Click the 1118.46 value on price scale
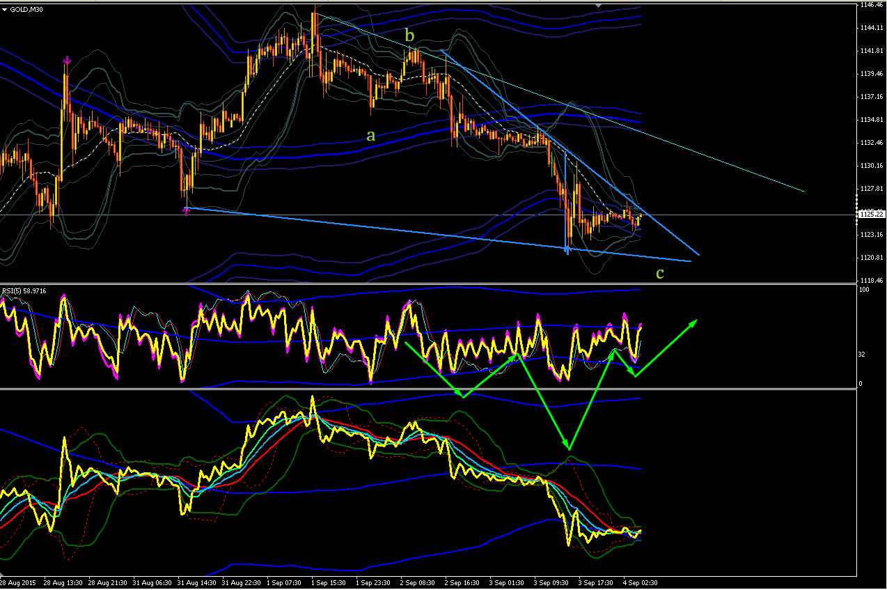 coord(871,279)
